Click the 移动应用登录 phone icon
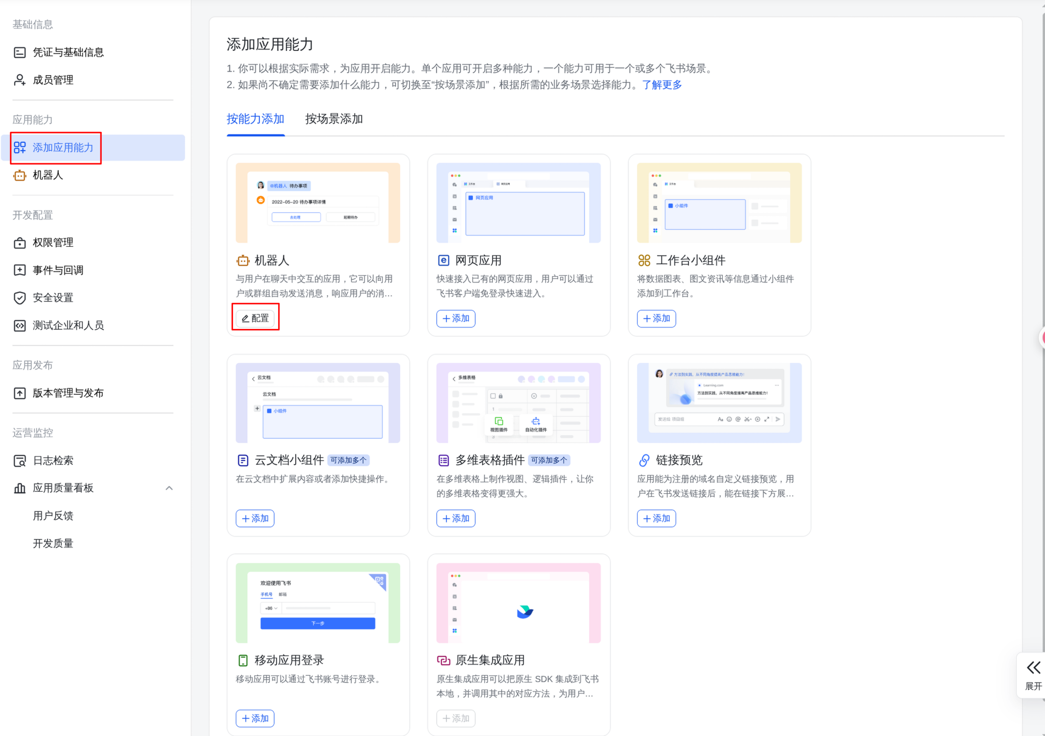 pyautogui.click(x=243, y=660)
